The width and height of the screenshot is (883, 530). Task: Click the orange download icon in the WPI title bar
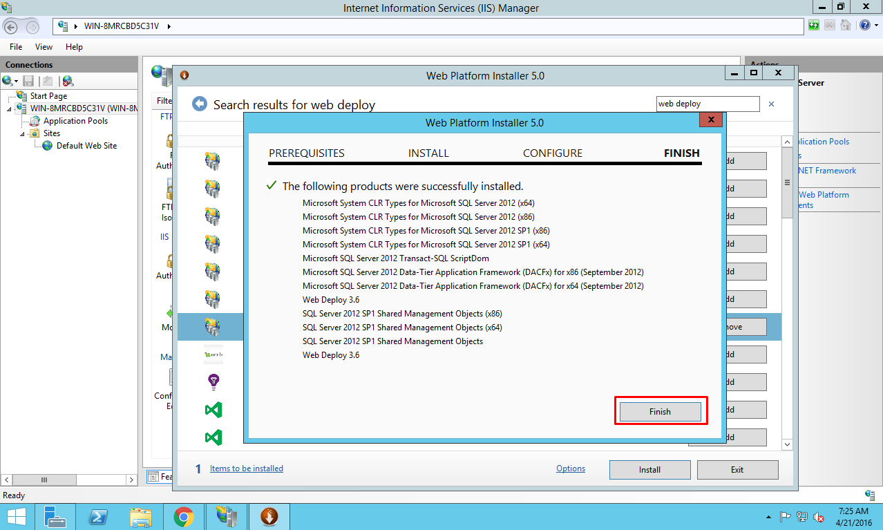[x=184, y=75]
